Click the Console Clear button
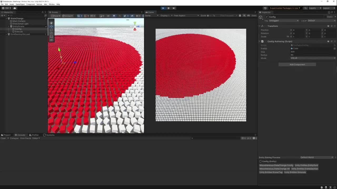The width and height of the screenshot is (337, 189). (x=3, y=138)
